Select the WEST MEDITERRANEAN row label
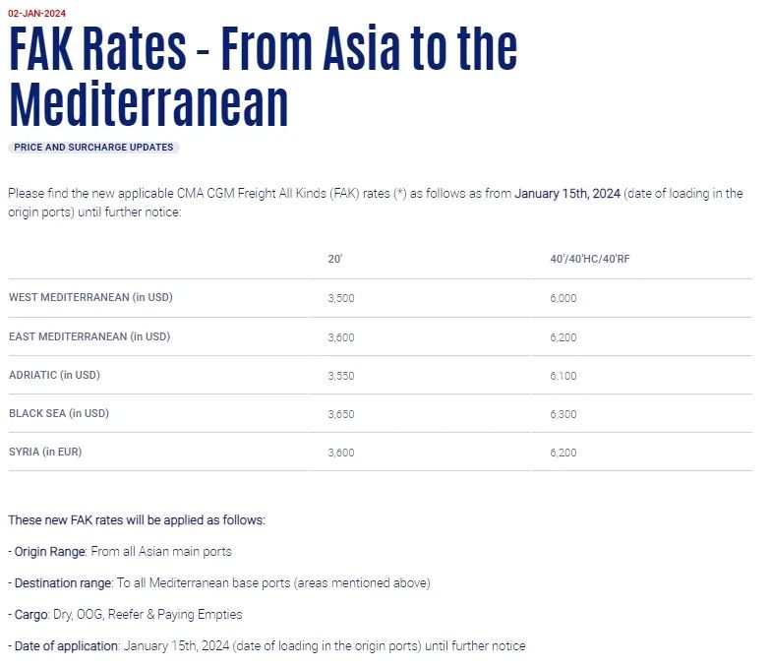The image size is (771, 666). pyautogui.click(x=90, y=298)
